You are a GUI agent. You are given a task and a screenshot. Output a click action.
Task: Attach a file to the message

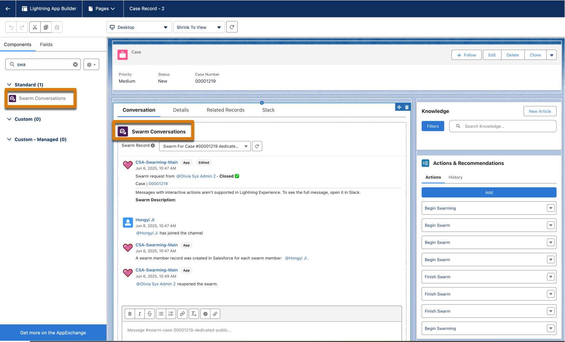215,314
